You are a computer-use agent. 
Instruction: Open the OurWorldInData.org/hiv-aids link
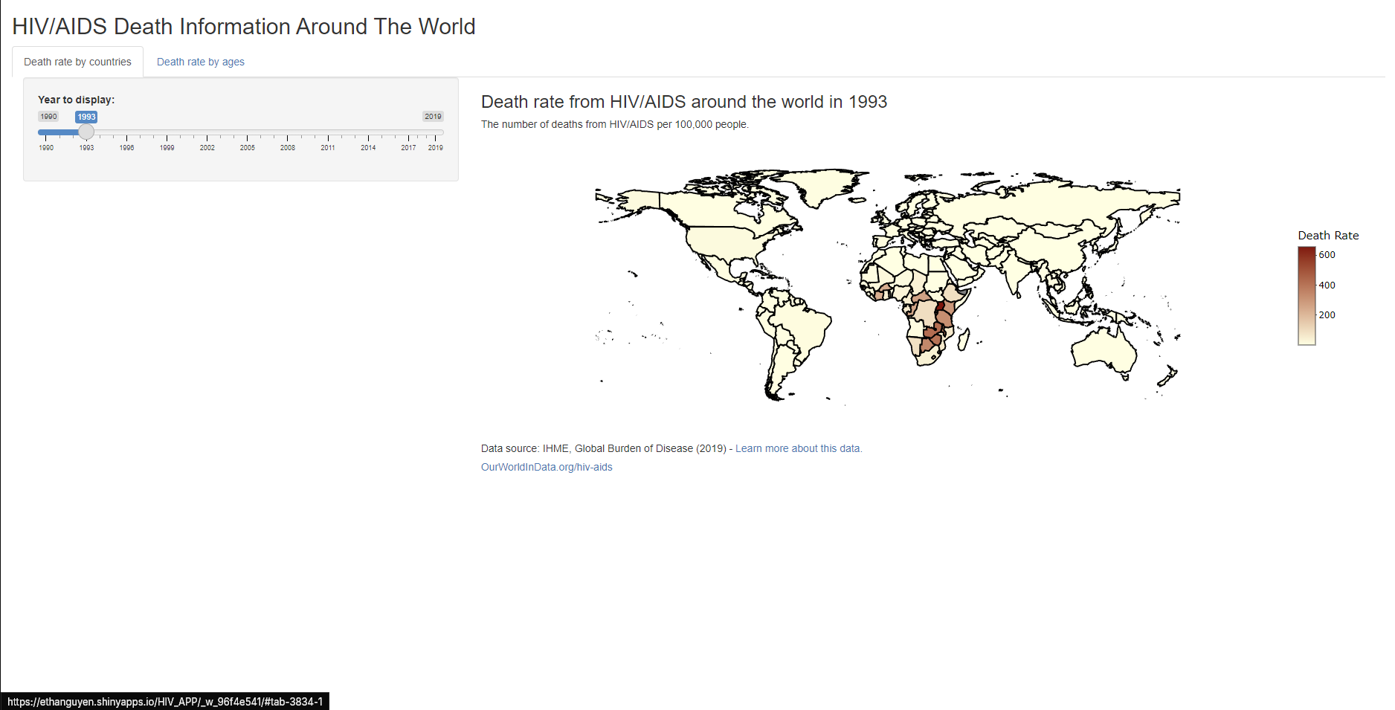pyautogui.click(x=547, y=467)
